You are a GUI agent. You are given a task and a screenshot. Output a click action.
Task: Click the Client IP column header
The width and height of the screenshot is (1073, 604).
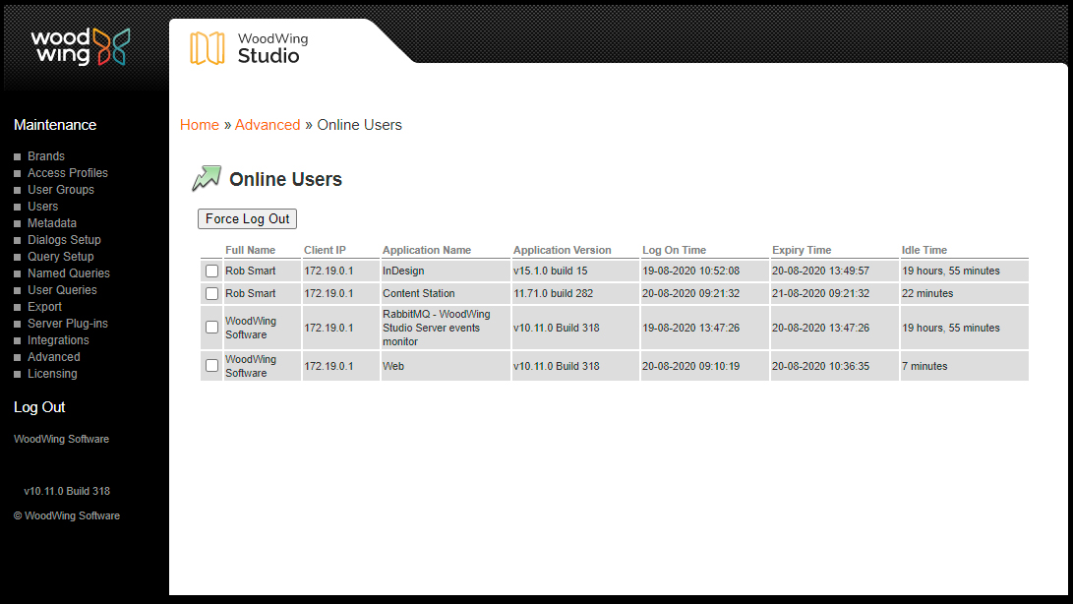326,250
